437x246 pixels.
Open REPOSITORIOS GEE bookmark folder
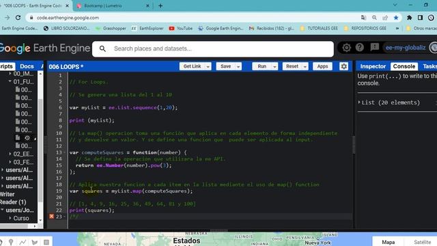pos(365,29)
